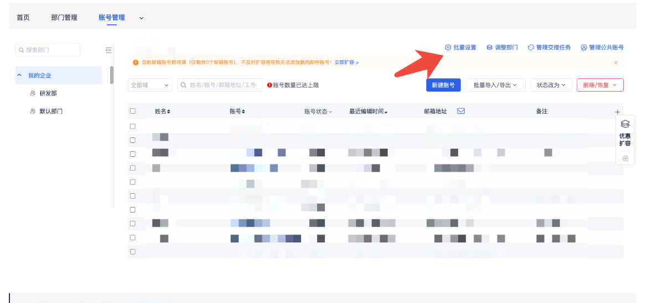Click the 邮箱地址 column header text
The height and width of the screenshot is (303, 647).
pos(436,111)
